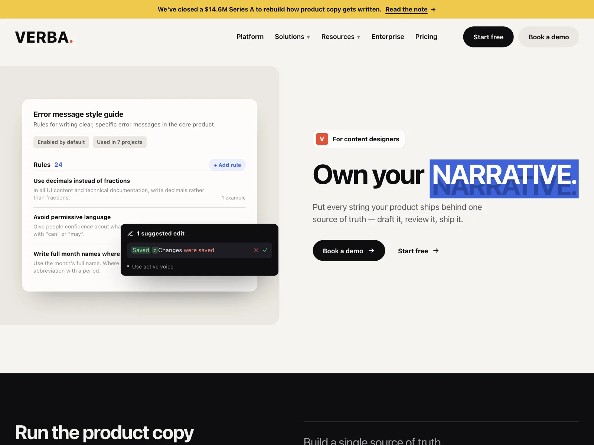Reject the suggested edit with the X
The height and width of the screenshot is (445, 594).
(256, 250)
